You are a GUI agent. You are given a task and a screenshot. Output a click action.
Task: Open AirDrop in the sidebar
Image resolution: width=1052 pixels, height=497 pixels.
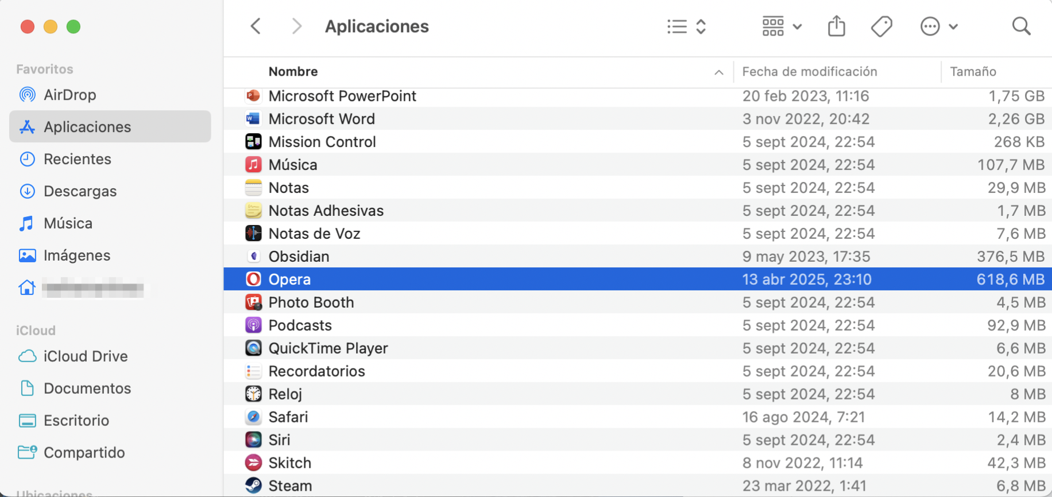click(110, 95)
